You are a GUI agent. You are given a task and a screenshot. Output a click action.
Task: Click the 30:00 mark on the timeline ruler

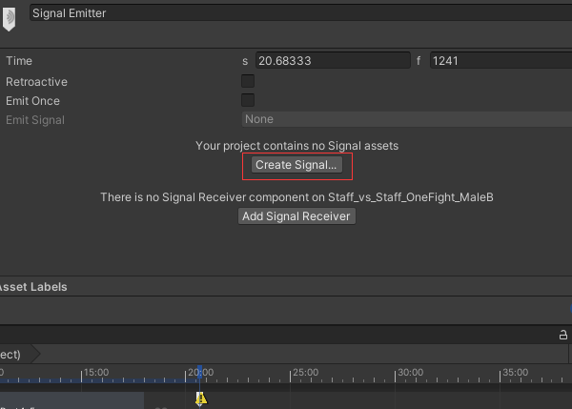(x=410, y=372)
